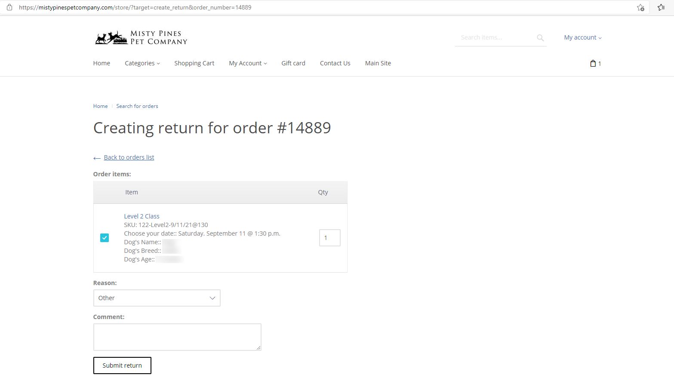Open the Gift card page
The image size is (674, 390).
tap(293, 63)
